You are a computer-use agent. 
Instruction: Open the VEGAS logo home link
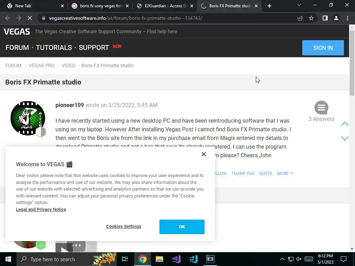17,32
